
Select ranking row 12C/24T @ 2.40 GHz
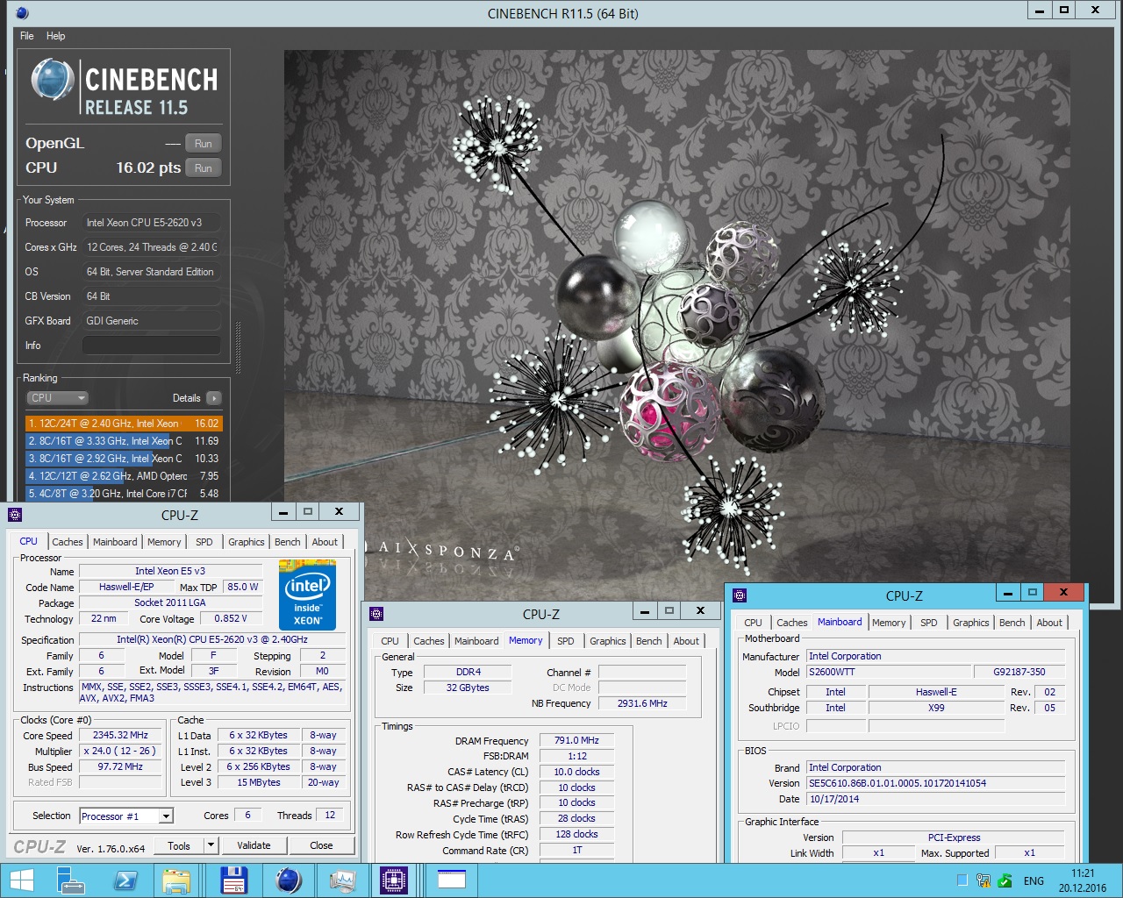click(124, 423)
